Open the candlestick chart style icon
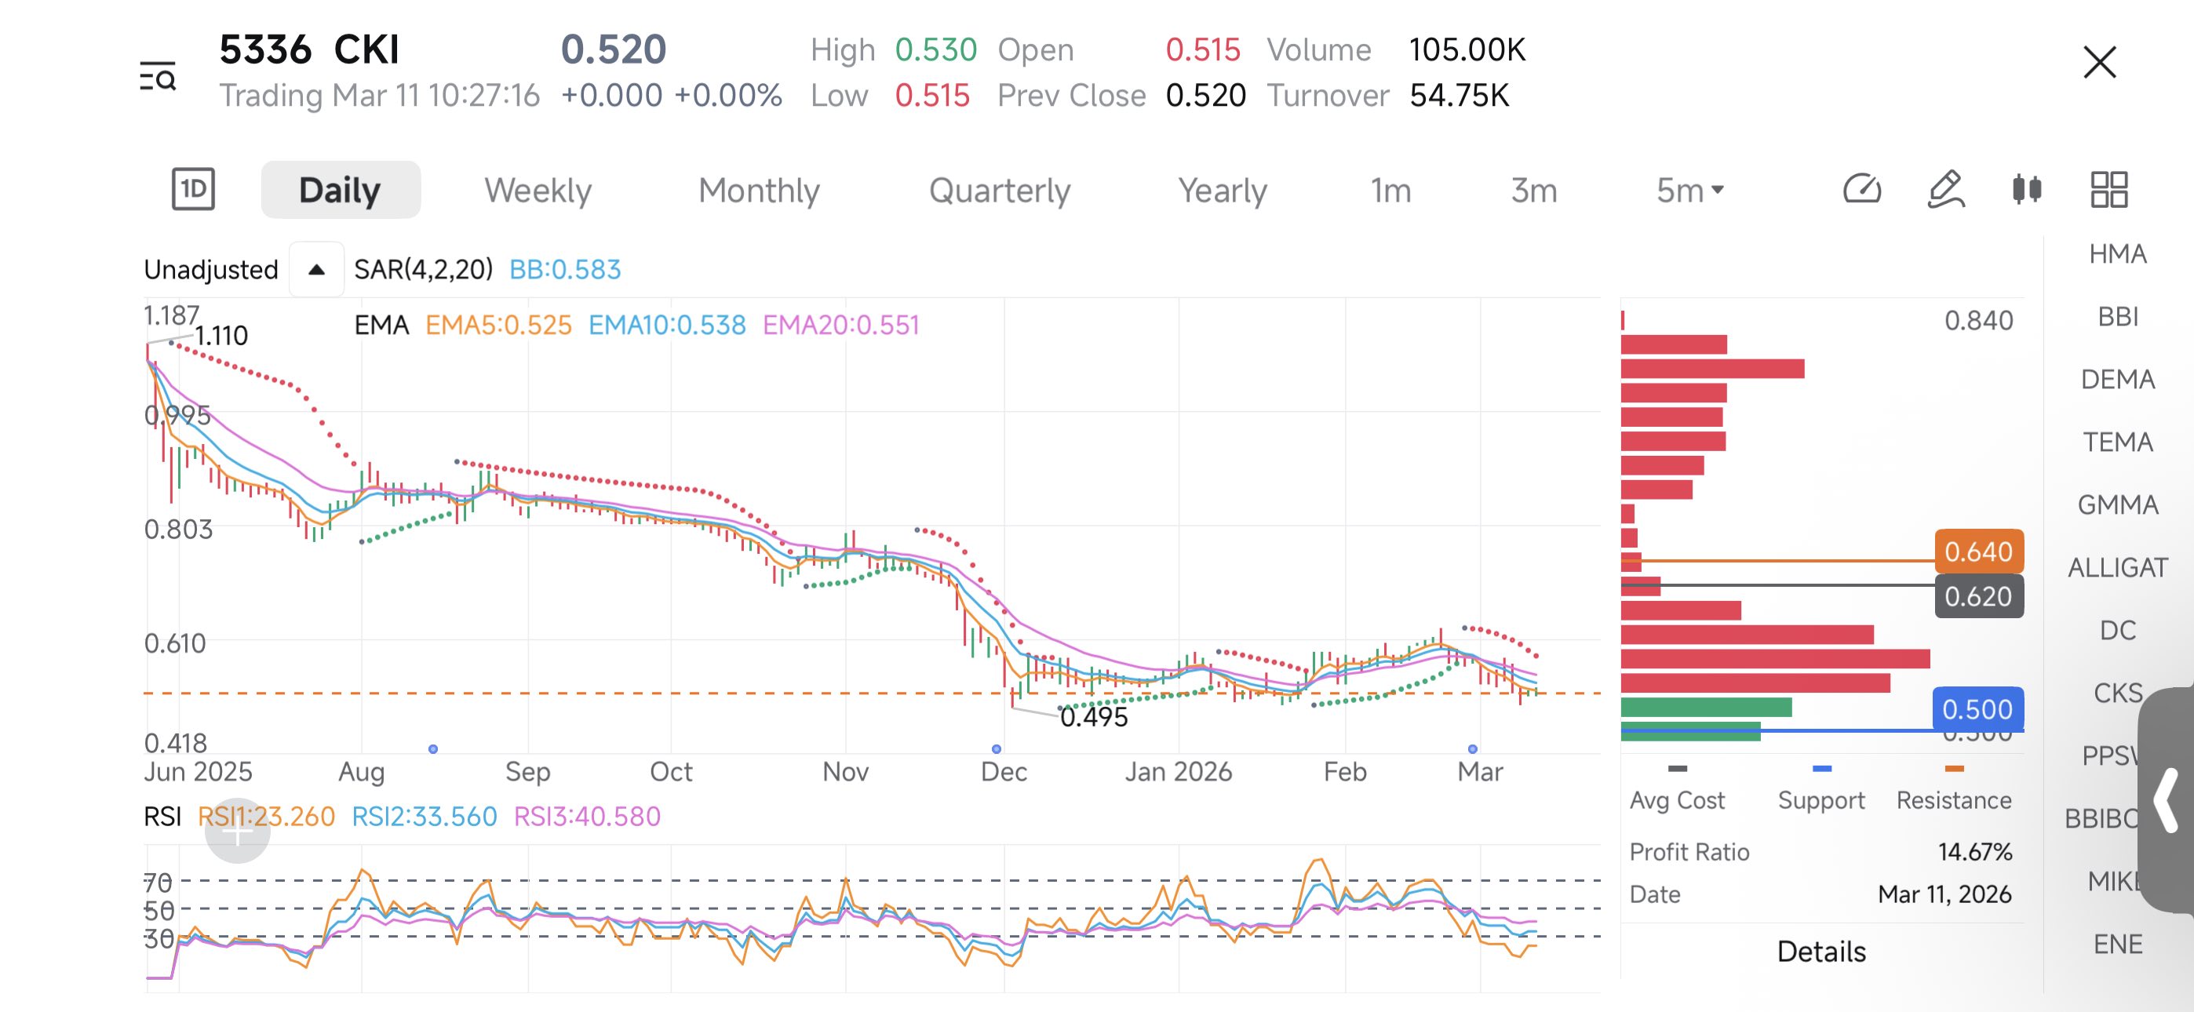The width and height of the screenshot is (2194, 1012). point(2027,189)
